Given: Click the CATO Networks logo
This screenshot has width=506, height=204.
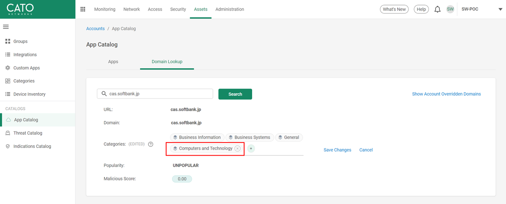Looking at the screenshot, I should click(20, 9).
